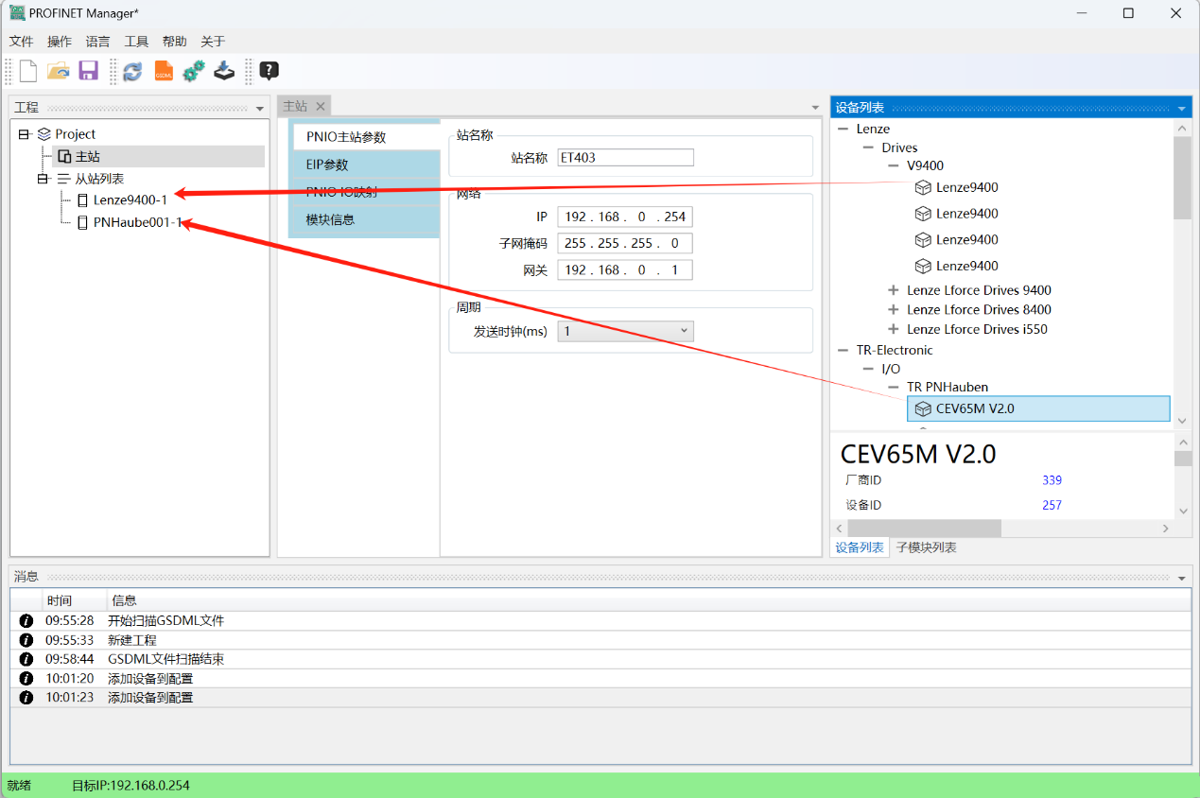
Task: Click info icon of 10:01:23 message
Action: 26,698
